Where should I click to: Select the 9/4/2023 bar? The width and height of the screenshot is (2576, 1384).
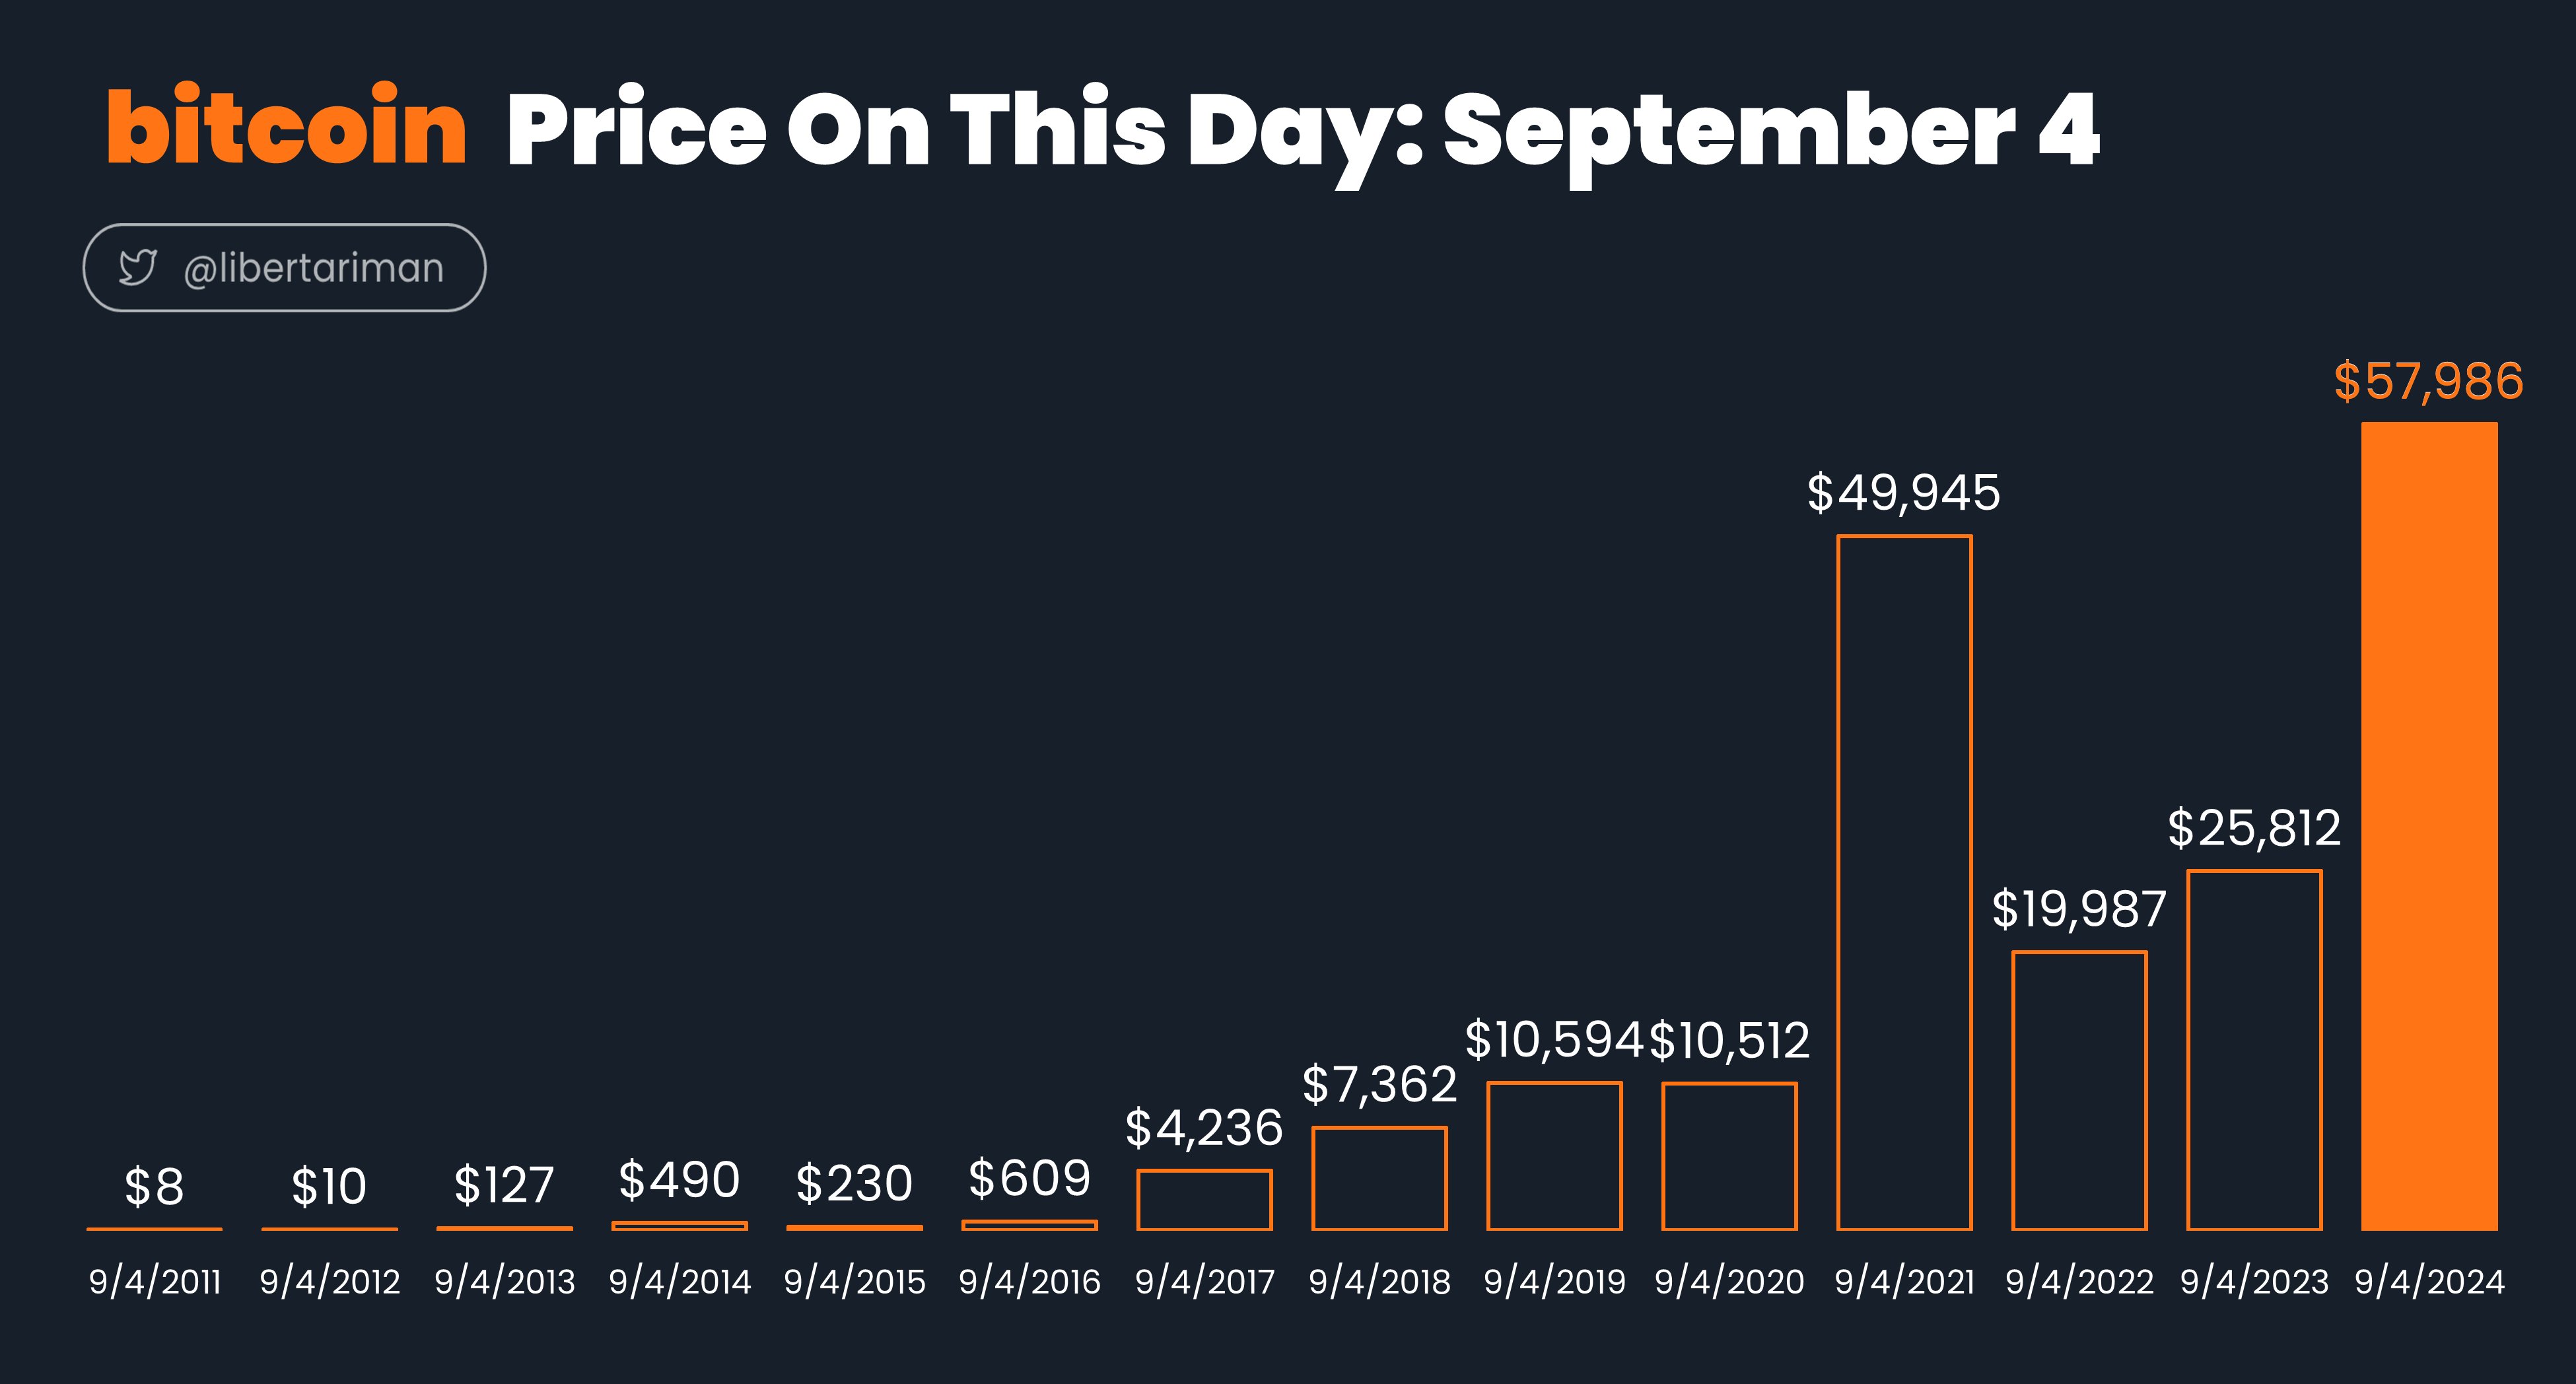point(2254,1050)
